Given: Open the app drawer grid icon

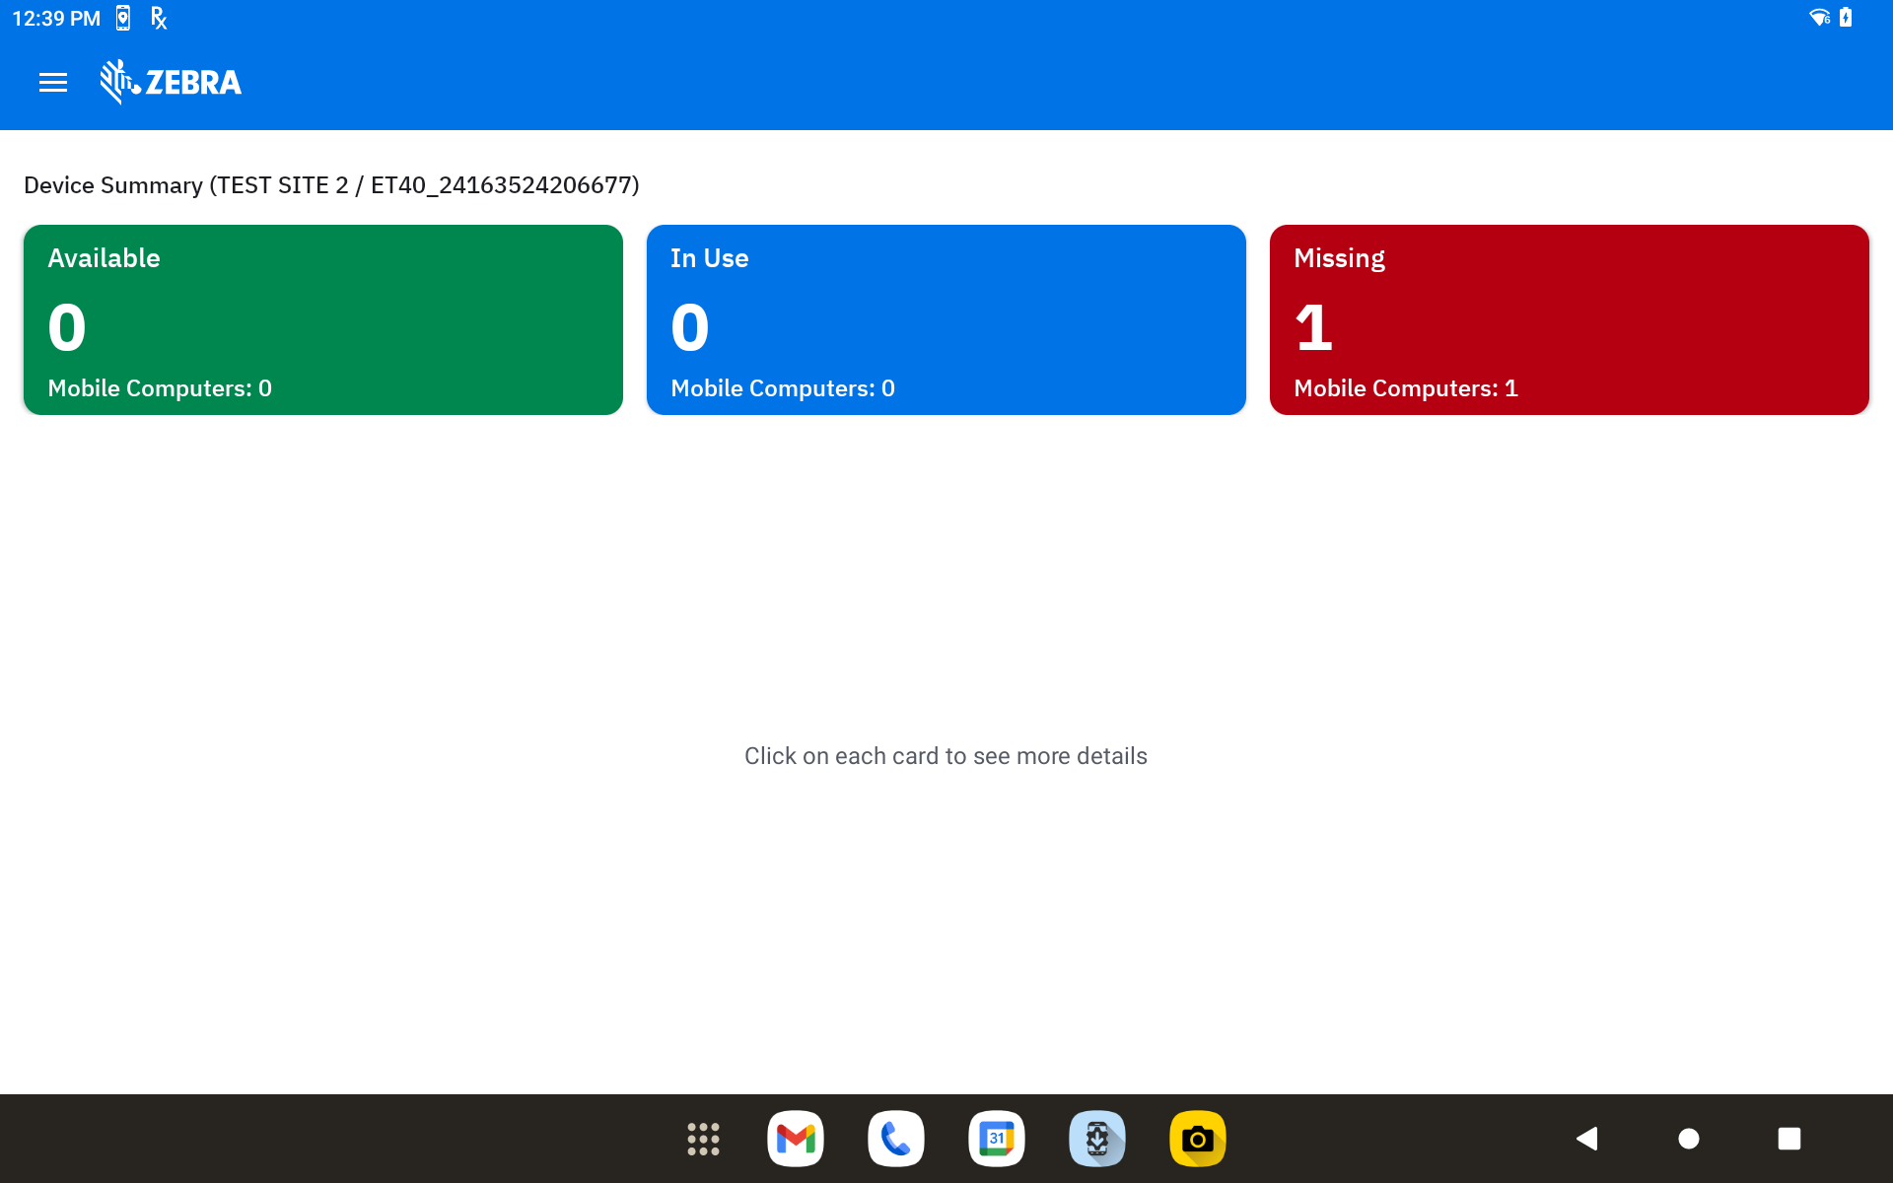Looking at the screenshot, I should [x=703, y=1139].
